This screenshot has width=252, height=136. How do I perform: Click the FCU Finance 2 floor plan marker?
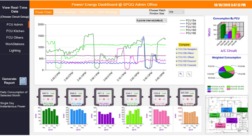pos(220,126)
